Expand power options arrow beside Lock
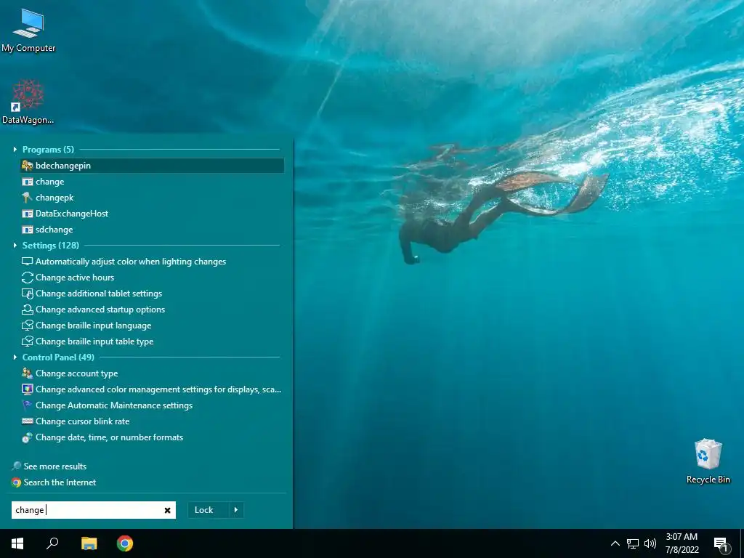 pos(236,510)
